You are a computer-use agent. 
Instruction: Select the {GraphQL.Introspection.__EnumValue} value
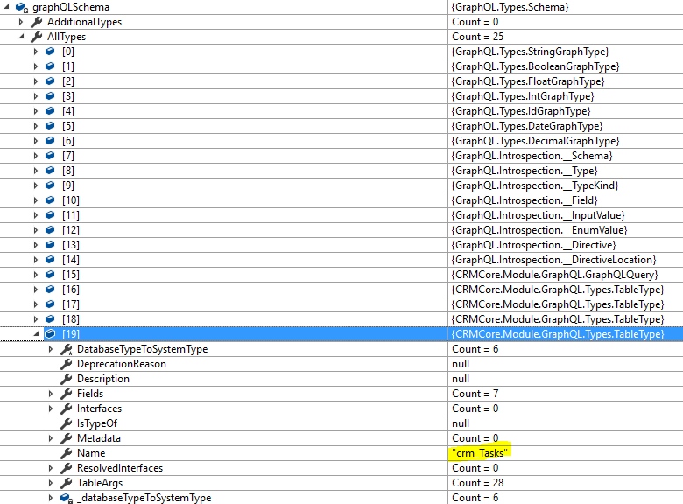click(x=539, y=230)
